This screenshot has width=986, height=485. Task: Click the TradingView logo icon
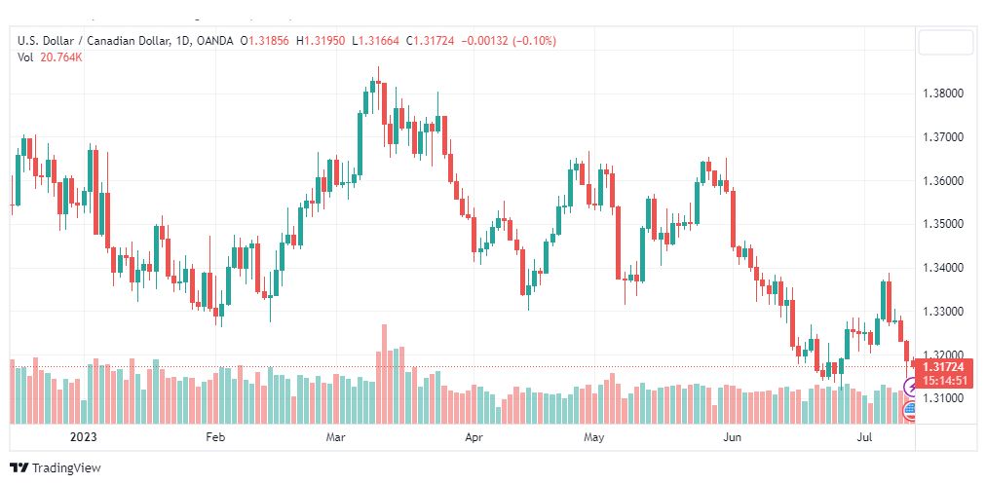(19, 468)
